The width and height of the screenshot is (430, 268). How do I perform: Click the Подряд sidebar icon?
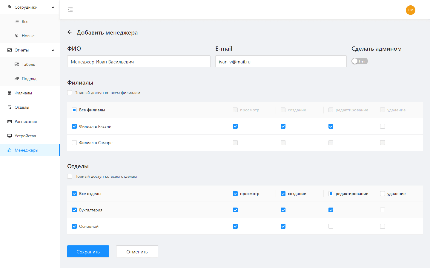[17, 79]
